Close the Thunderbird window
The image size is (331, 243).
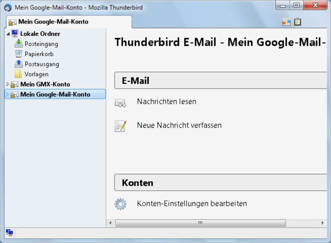pos(315,6)
